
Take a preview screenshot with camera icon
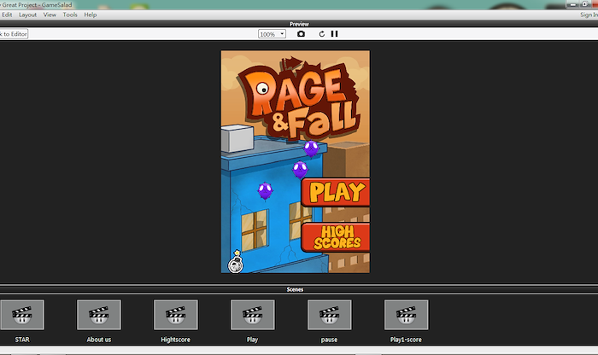pos(301,34)
